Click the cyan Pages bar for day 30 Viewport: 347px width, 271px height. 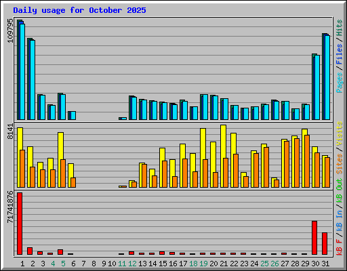pyautogui.click(x=317, y=87)
